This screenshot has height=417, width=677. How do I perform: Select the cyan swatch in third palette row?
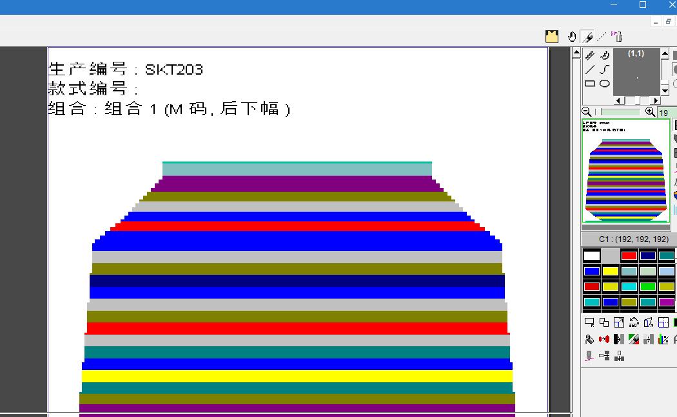click(x=629, y=287)
